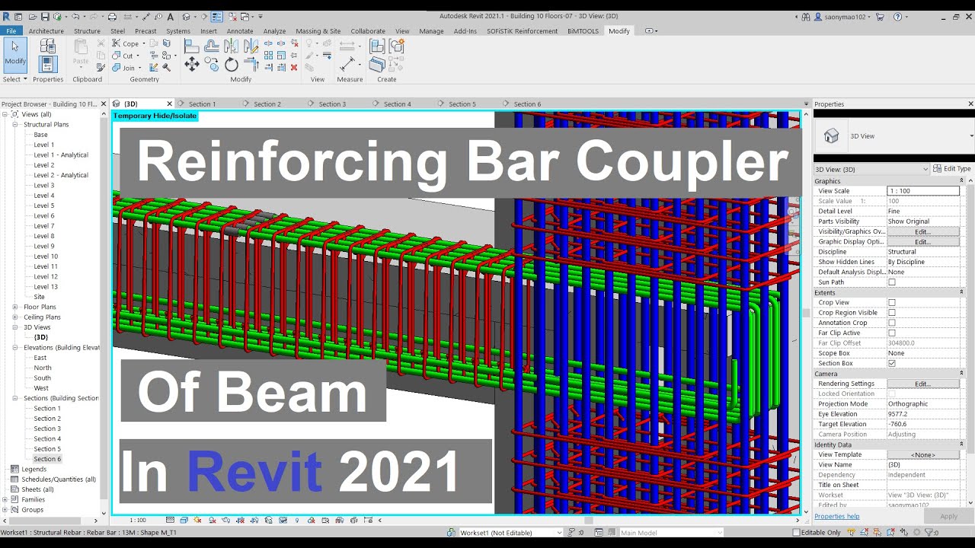Click the Detail Level icon on view bar
The image size is (975, 548).
pyautogui.click(x=170, y=520)
